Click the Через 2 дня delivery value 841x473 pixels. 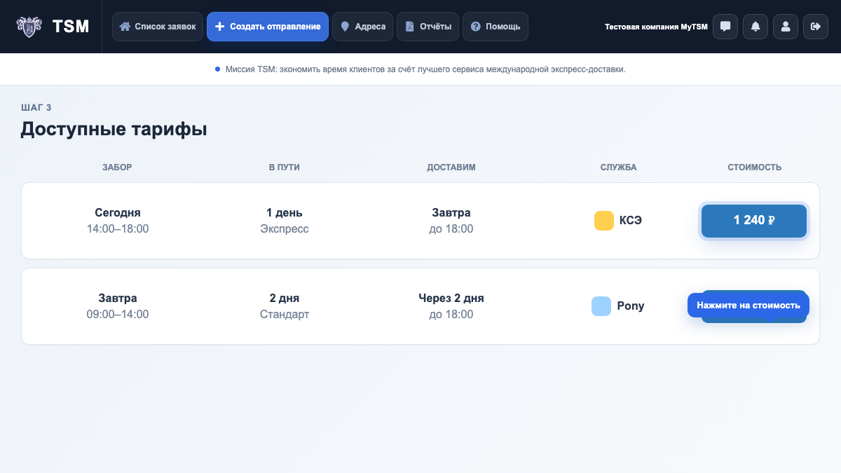tap(451, 299)
